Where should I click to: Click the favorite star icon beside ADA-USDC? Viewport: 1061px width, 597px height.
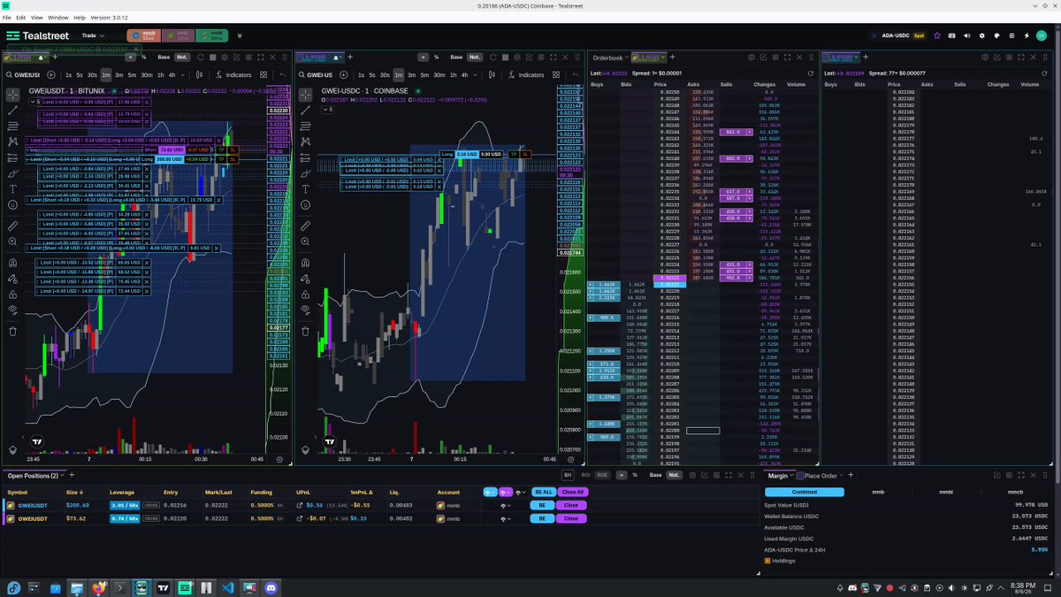(x=936, y=35)
